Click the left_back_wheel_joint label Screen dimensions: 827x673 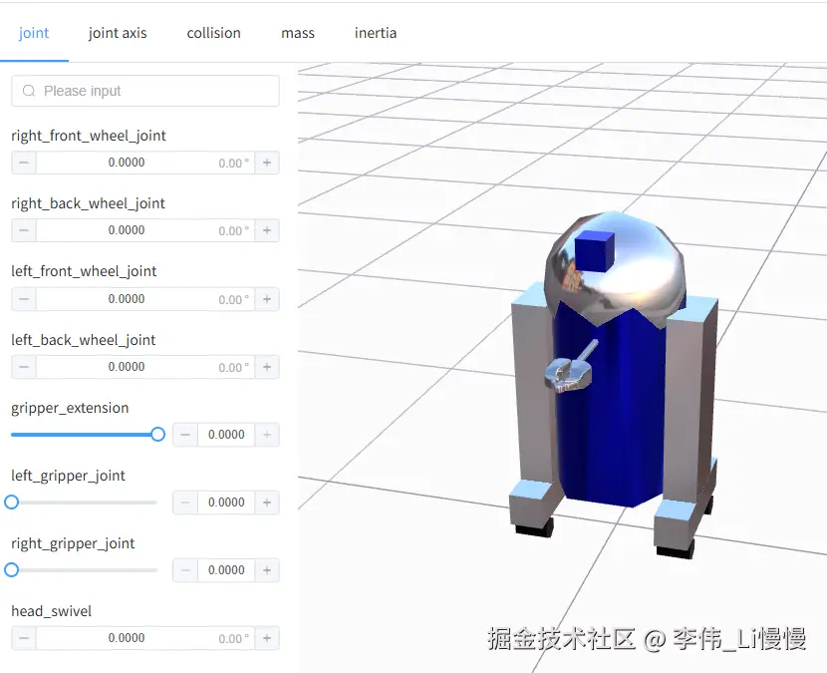84,339
